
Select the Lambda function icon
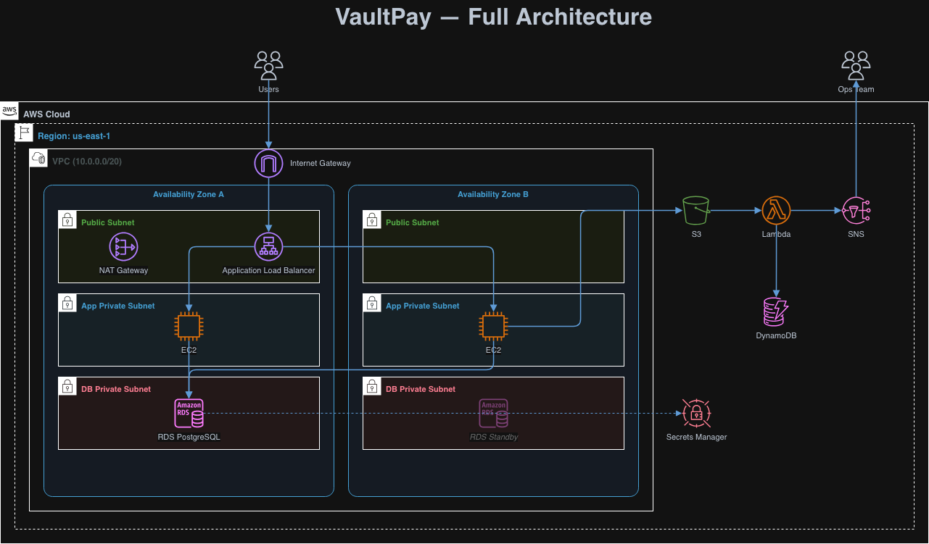[x=776, y=211]
